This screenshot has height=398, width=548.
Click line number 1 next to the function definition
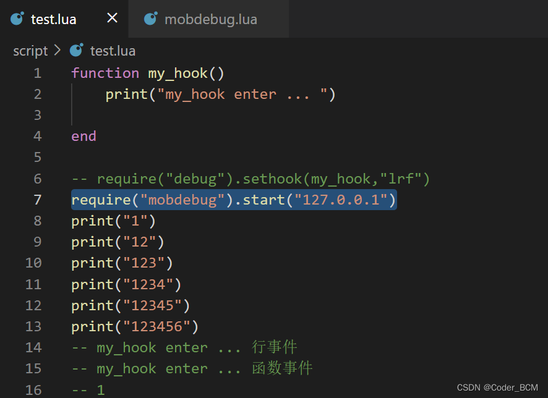pyautogui.click(x=37, y=73)
